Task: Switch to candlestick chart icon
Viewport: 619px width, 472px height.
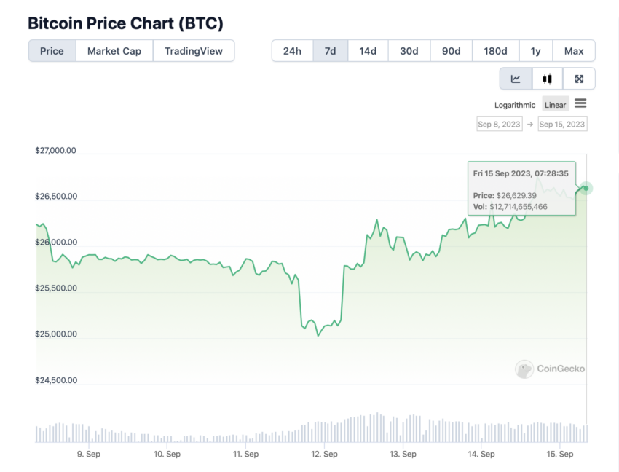Action: point(547,79)
